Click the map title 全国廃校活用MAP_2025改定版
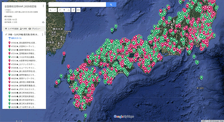Viewport: 224px width, 122px height. (21, 6)
